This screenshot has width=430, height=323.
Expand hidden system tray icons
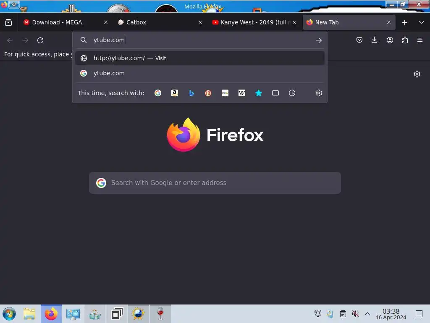(367, 314)
